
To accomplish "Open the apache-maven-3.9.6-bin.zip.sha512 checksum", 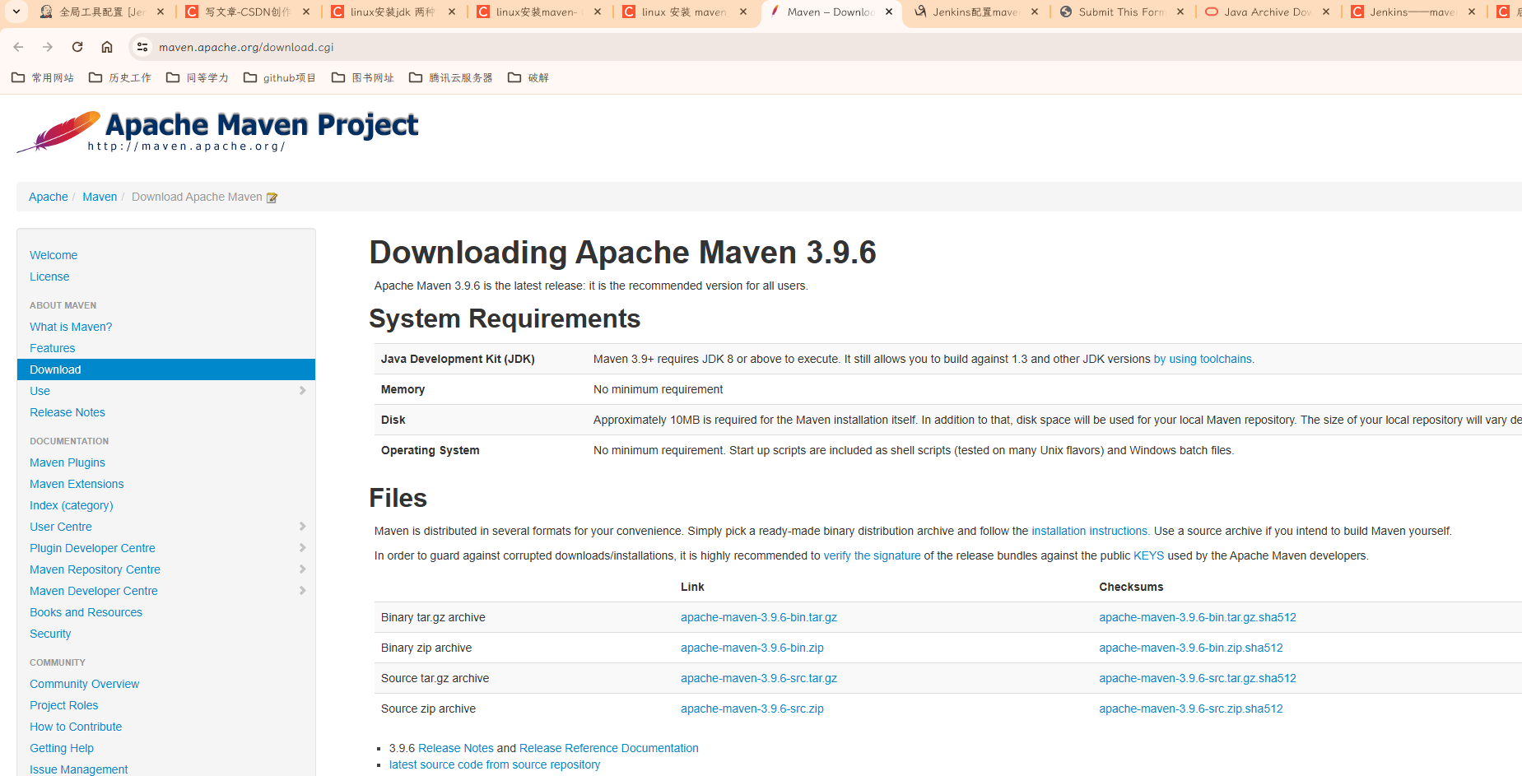I will click(x=1191, y=648).
